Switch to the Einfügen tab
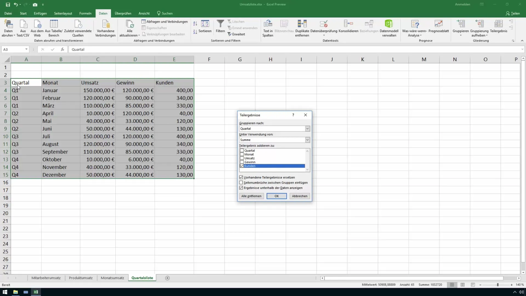This screenshot has height=296, width=526. tap(40, 13)
